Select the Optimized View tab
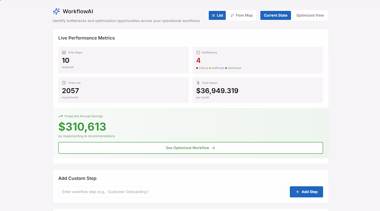The width and height of the screenshot is (380, 211). click(310, 15)
